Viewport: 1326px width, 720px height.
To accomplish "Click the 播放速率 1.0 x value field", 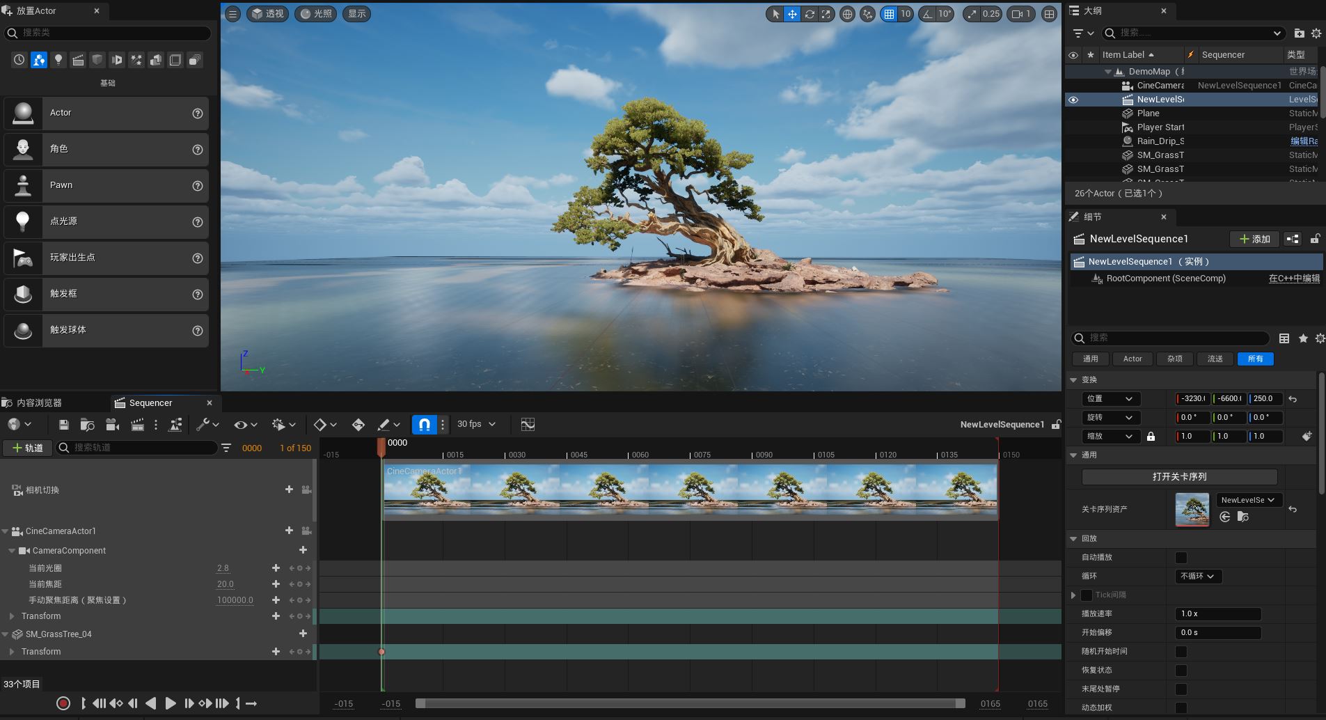I will pyautogui.click(x=1217, y=614).
